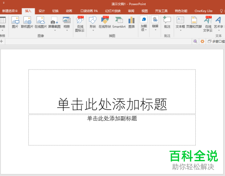Insert a table (表格) icon
This screenshot has height=176, width=225.
tap(3, 20)
